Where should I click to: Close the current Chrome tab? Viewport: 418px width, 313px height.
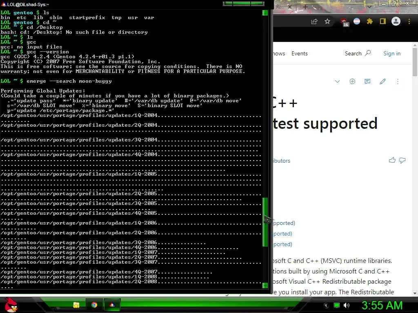[290, 7]
